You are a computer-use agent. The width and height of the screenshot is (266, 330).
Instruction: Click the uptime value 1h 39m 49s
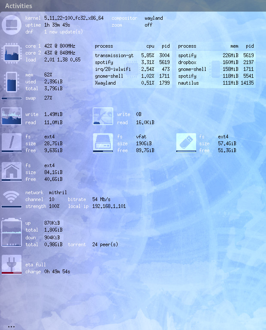click(57, 25)
